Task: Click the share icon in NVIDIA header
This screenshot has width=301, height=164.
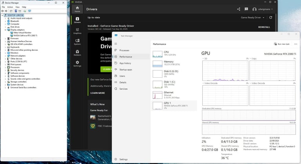Action: click(x=239, y=9)
